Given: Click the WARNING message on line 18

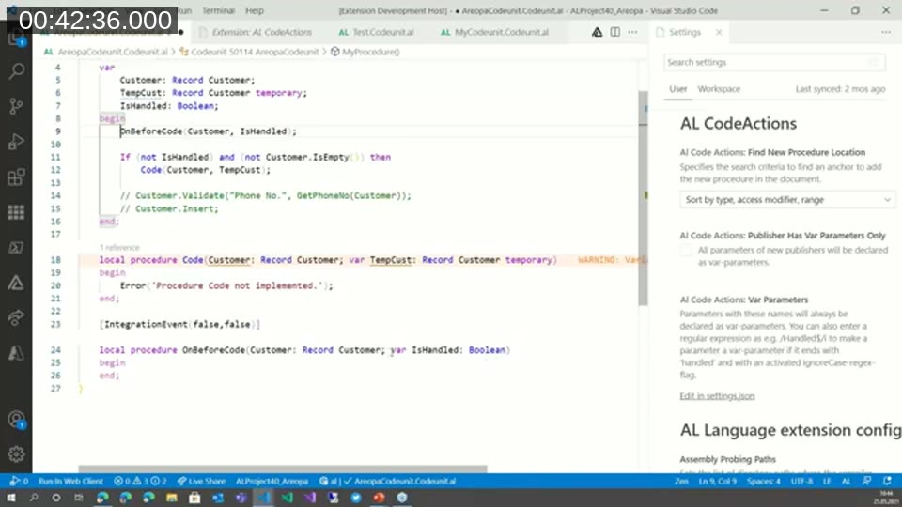Looking at the screenshot, I should coord(612,260).
